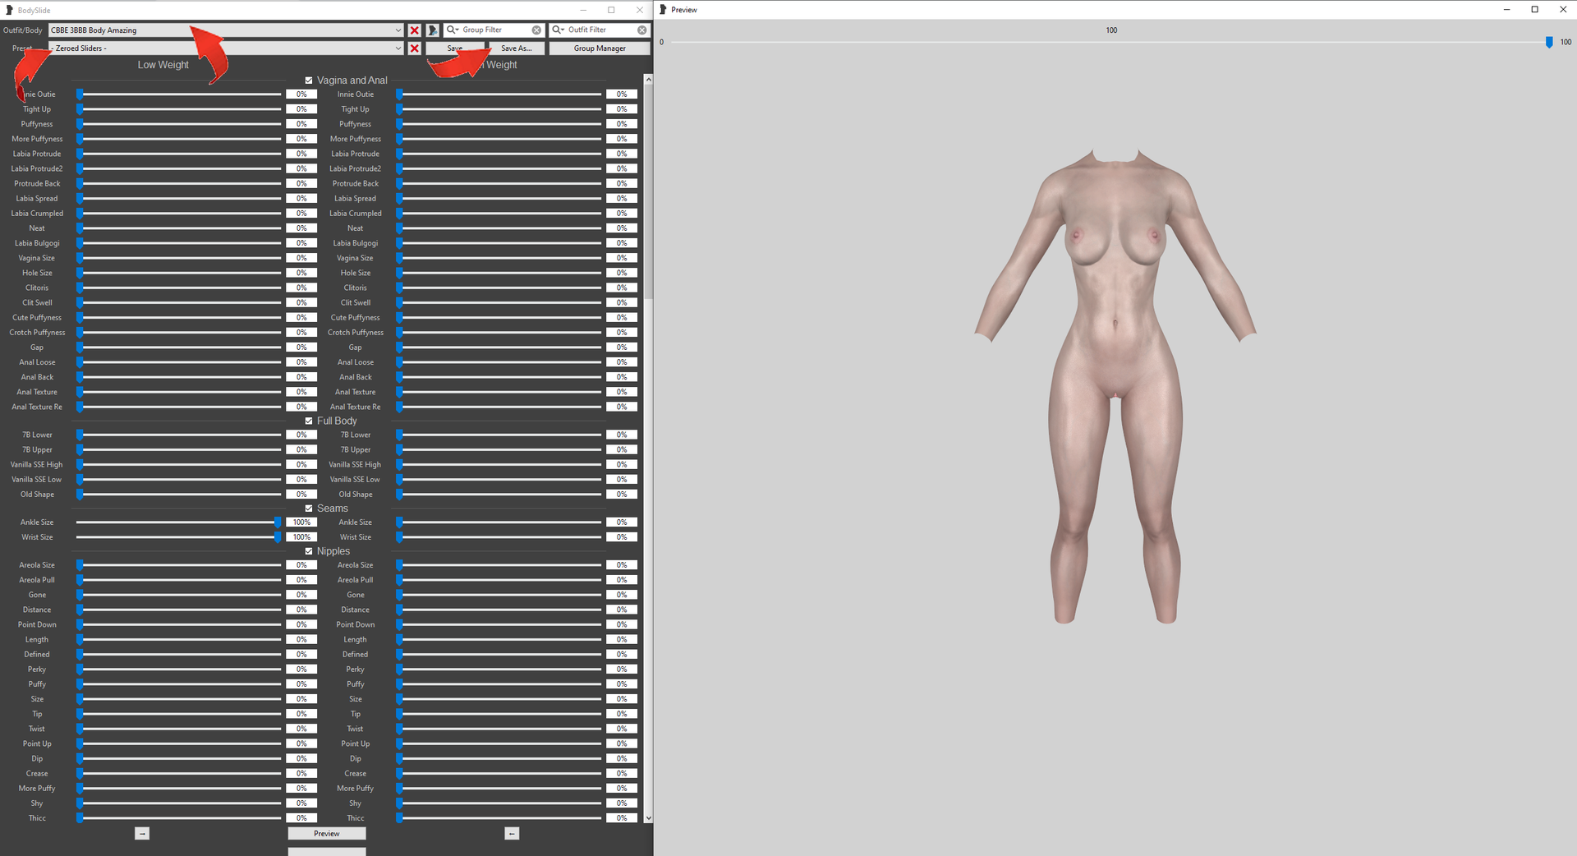This screenshot has width=1577, height=856.
Task: Click inside the Outfit Filter search field
Action: point(600,30)
